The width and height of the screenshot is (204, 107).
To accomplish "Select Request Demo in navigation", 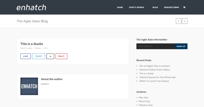I will [171, 7].
